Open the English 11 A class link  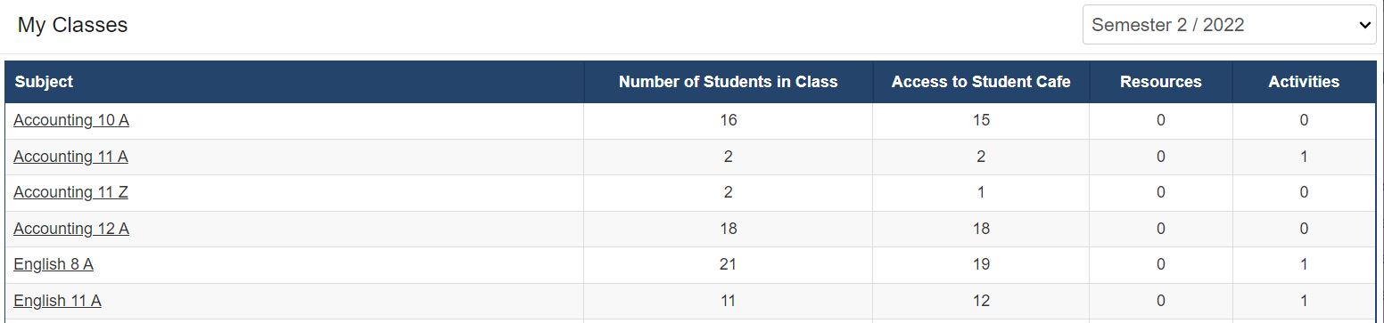point(57,301)
